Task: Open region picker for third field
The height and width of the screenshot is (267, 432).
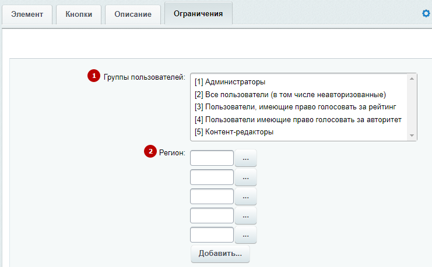Action: [x=245, y=197]
